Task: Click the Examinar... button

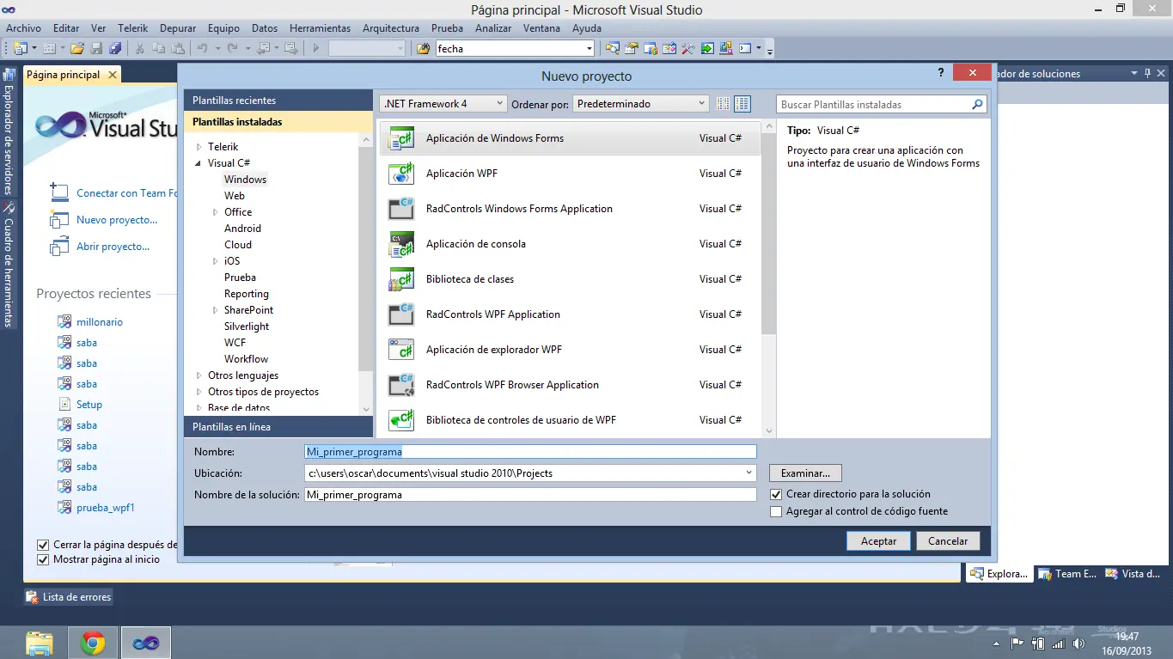Action: pyautogui.click(x=805, y=473)
